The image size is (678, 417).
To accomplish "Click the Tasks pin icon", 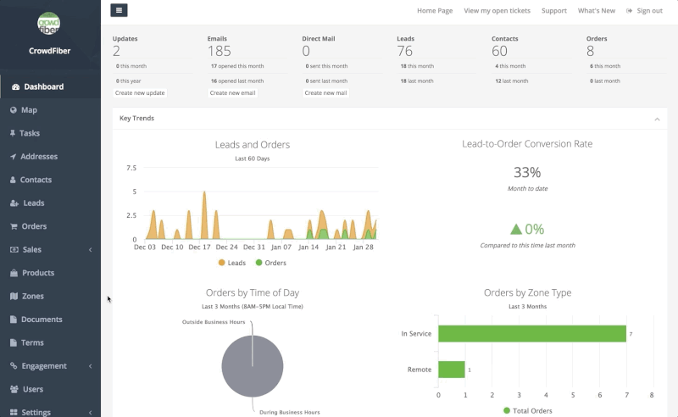I will coord(14,133).
